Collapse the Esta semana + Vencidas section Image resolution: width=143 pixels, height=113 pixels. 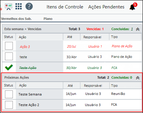138,29
